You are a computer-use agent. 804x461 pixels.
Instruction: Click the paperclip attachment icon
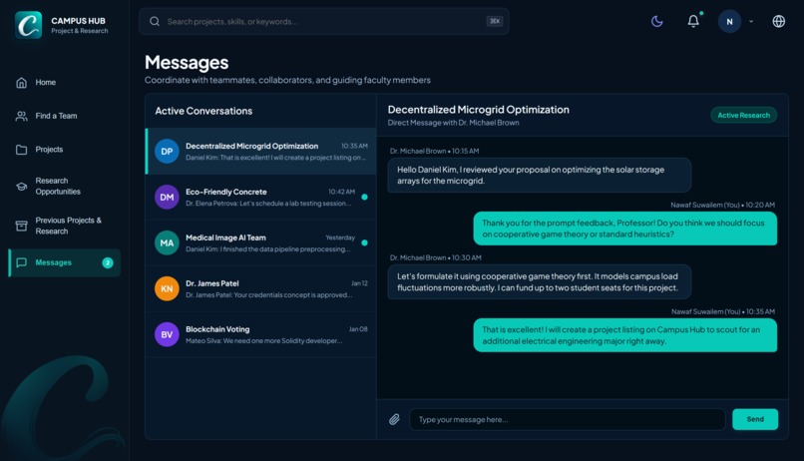pyautogui.click(x=394, y=419)
